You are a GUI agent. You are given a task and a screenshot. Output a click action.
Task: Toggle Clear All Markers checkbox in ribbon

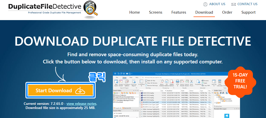click(146, 83)
